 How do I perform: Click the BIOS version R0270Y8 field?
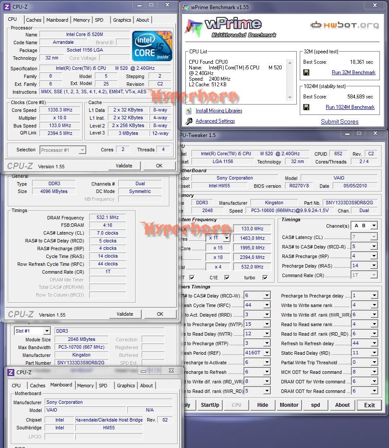(299, 186)
